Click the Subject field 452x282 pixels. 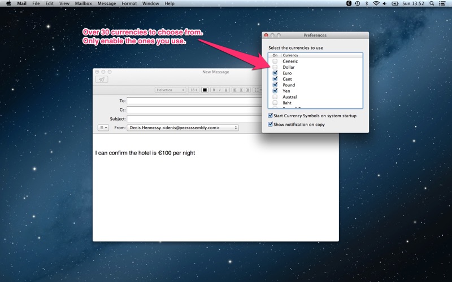pyautogui.click(x=194, y=118)
